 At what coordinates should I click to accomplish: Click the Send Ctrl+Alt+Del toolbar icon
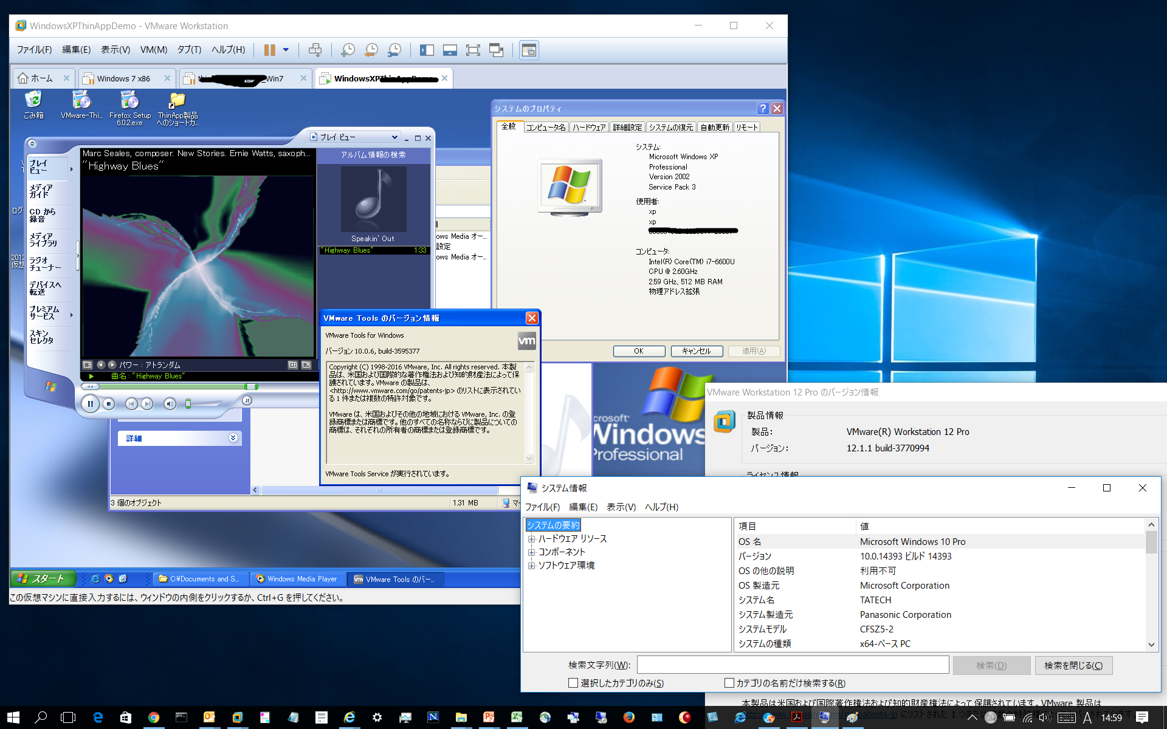point(315,50)
